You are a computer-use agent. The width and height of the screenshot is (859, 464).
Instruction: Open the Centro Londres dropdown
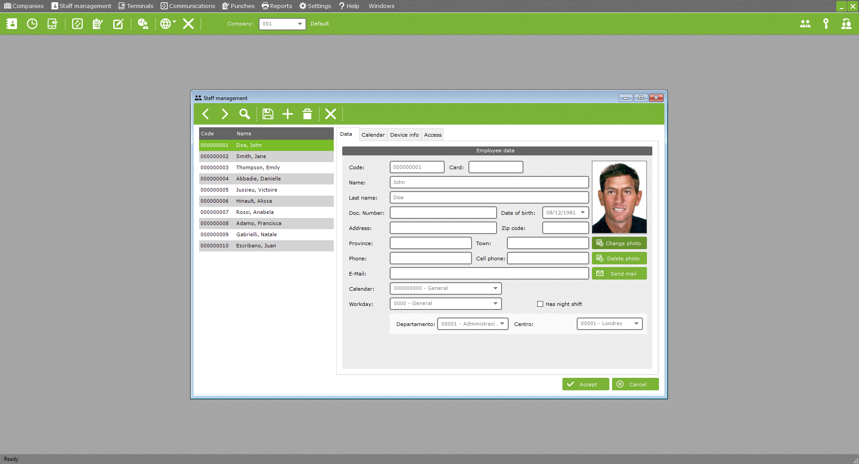[x=636, y=324]
